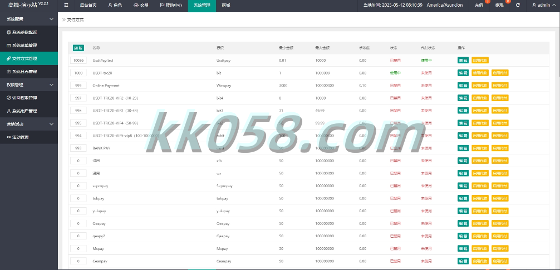The height and width of the screenshot is (270, 560).
Task: Open the 后台首页 tab
Action: (88, 6)
